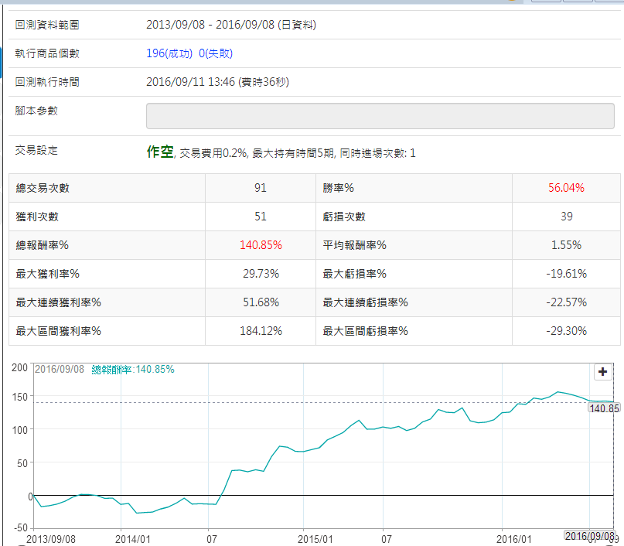Select the 29.73% max profit value

261,274
